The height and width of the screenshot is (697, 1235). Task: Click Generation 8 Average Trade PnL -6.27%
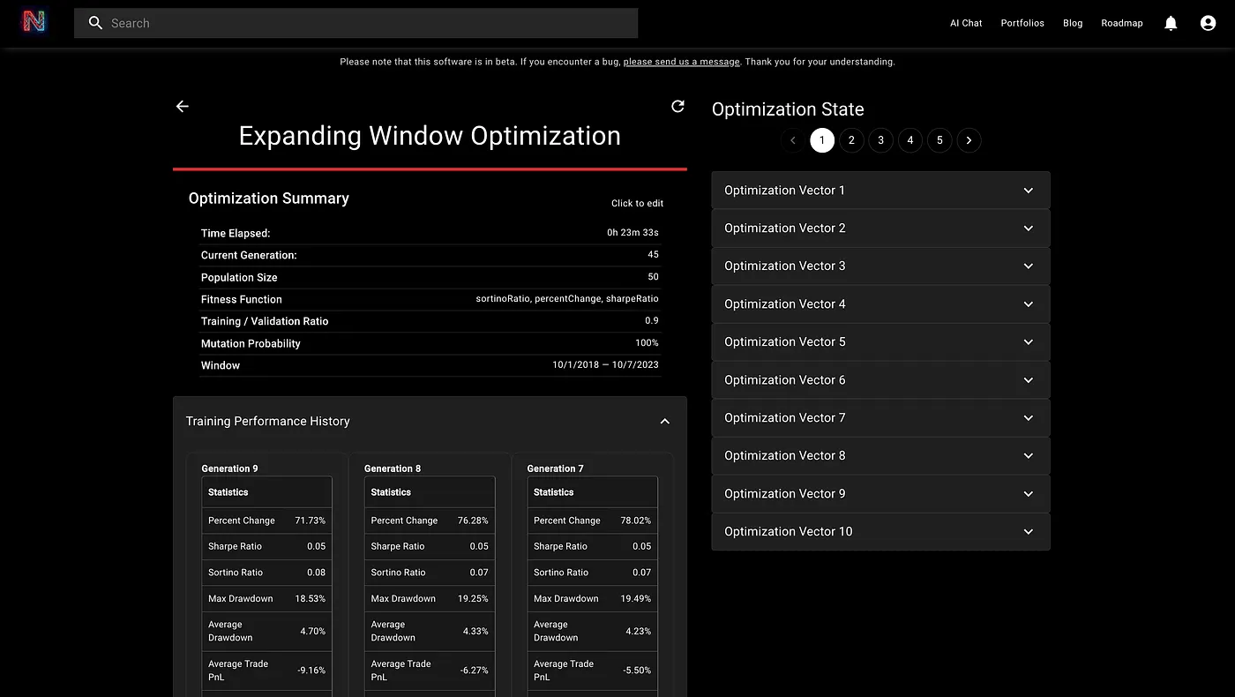tap(475, 671)
